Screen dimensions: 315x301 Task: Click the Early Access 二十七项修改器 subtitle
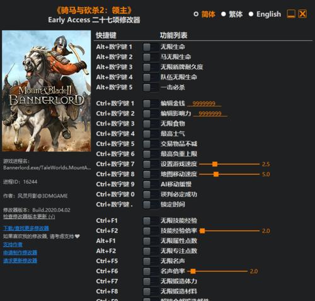94,20
